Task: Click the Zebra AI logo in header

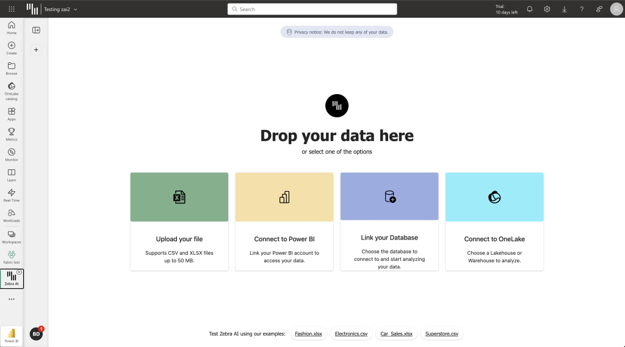Action: pyautogui.click(x=32, y=9)
